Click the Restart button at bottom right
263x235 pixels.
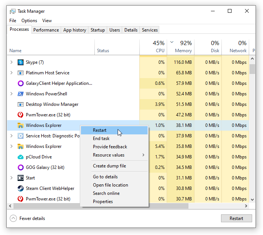point(236,218)
